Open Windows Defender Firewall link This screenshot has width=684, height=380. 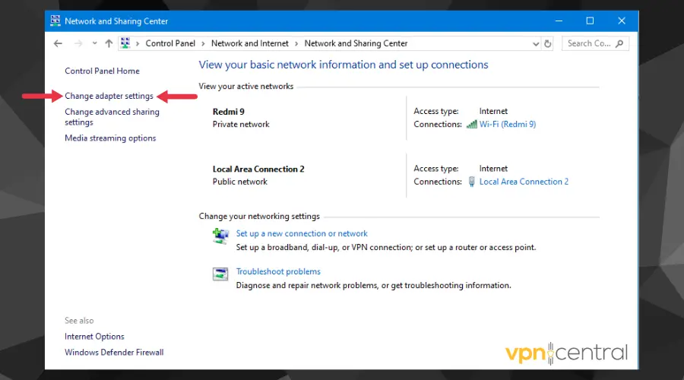click(114, 352)
